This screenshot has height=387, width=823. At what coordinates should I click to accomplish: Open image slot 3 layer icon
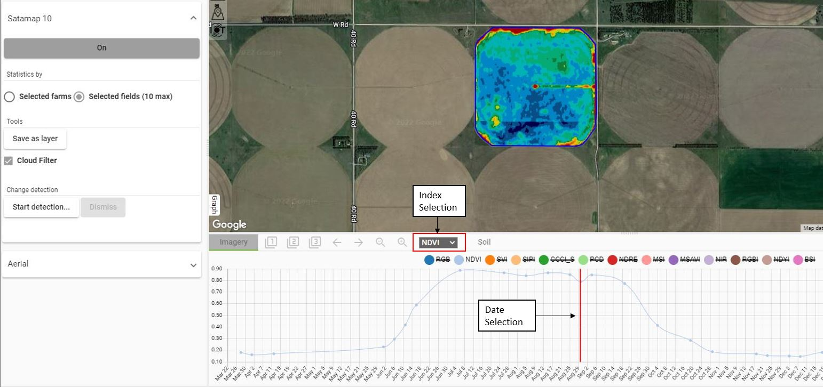click(x=315, y=243)
